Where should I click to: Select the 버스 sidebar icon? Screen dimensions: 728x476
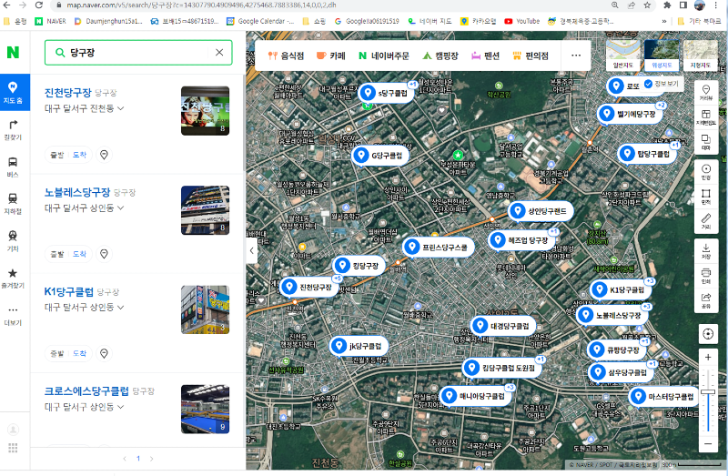pyautogui.click(x=13, y=167)
